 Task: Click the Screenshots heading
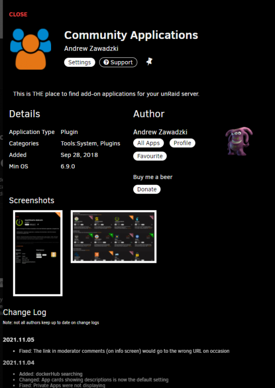31,200
